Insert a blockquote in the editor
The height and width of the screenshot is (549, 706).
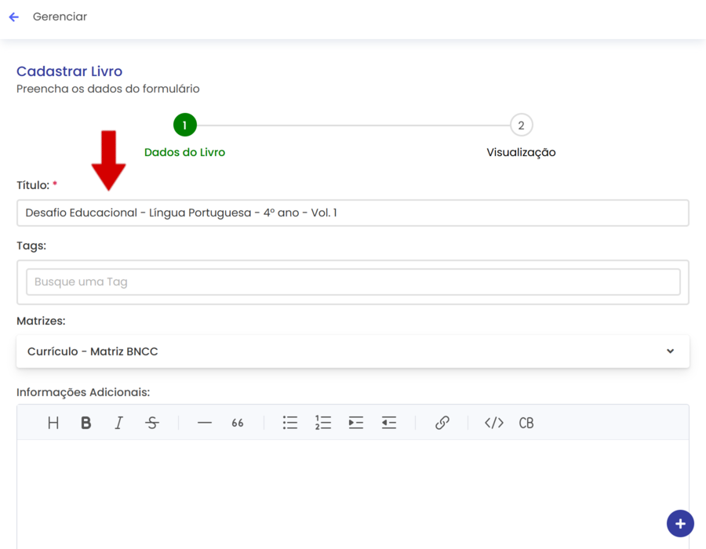[x=238, y=423]
